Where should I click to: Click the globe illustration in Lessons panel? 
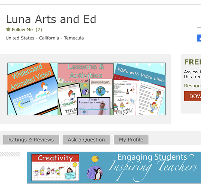(x=100, y=91)
